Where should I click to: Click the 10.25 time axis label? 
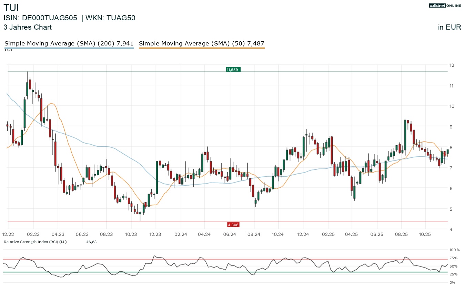click(x=425, y=234)
